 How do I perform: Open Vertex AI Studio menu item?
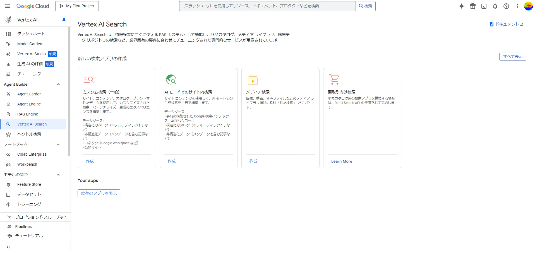[33, 54]
